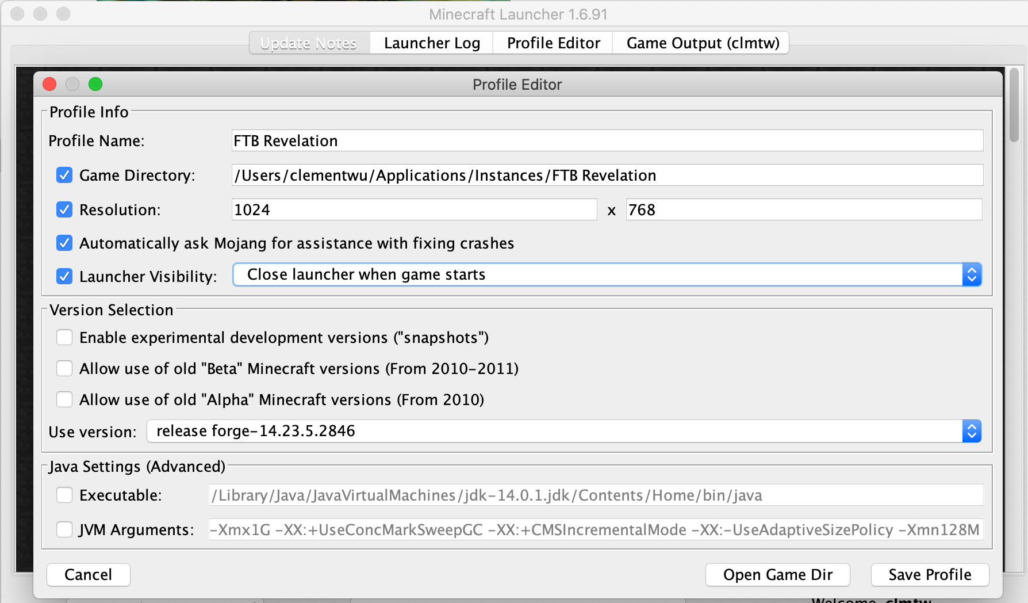Open the Use version dropdown
The height and width of the screenshot is (603, 1028).
click(x=564, y=431)
